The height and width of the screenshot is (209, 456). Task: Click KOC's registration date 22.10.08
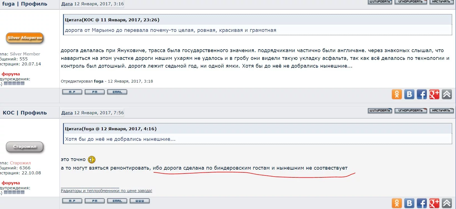(31, 173)
